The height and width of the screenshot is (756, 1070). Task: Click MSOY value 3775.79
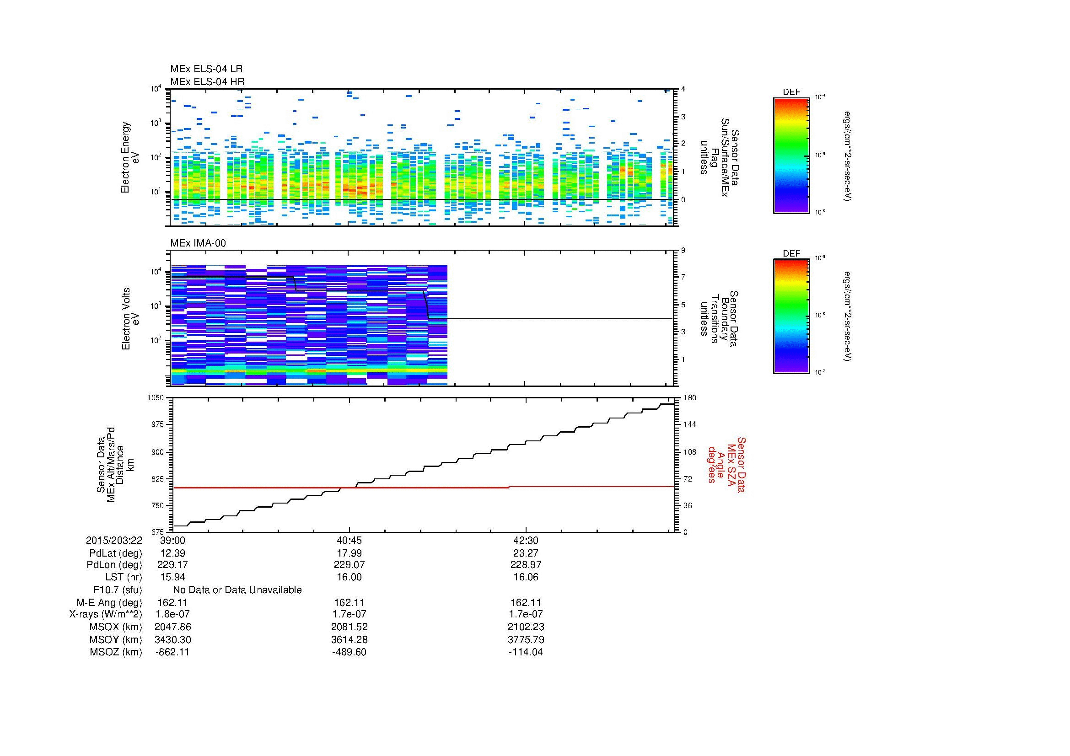click(x=526, y=639)
